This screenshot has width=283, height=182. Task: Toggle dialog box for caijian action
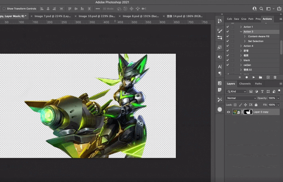[232, 65]
